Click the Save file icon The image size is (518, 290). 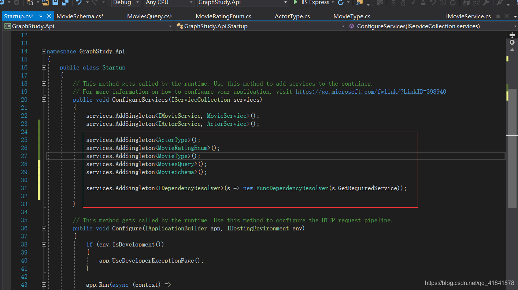point(55,3)
